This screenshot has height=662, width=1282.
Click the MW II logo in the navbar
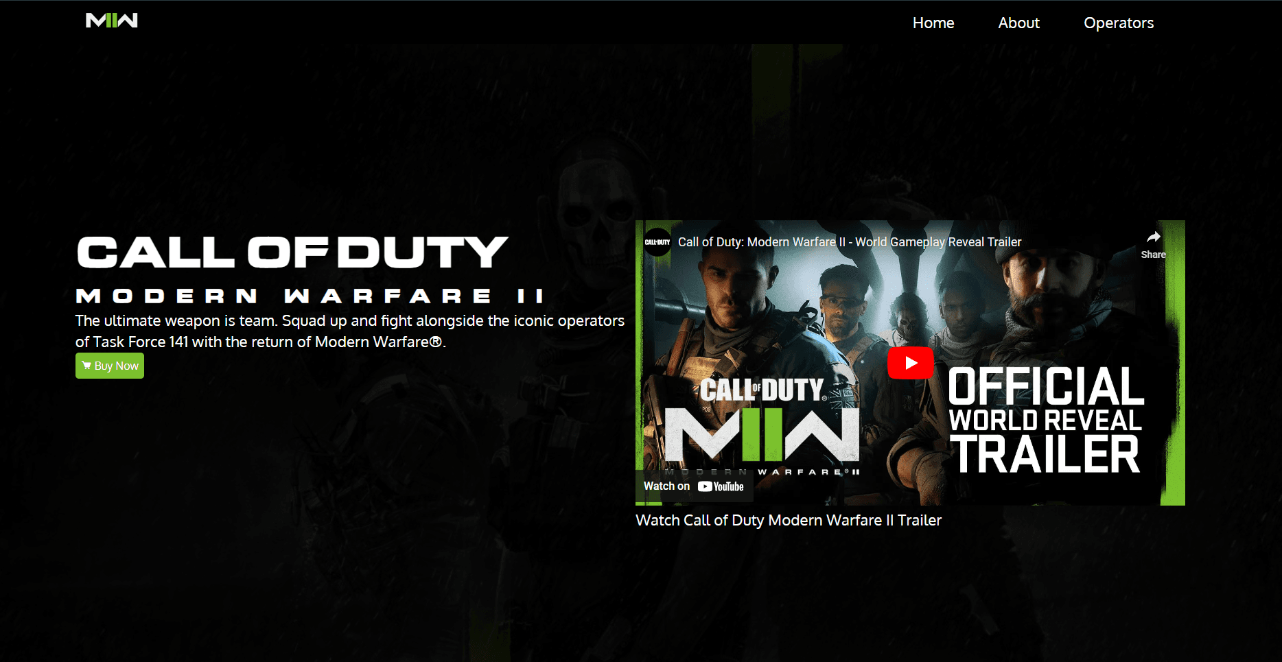(x=112, y=21)
